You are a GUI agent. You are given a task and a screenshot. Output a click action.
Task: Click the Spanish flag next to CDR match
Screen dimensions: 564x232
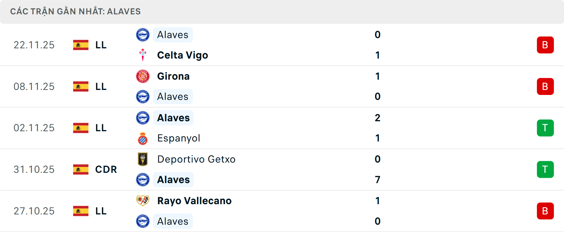click(80, 169)
